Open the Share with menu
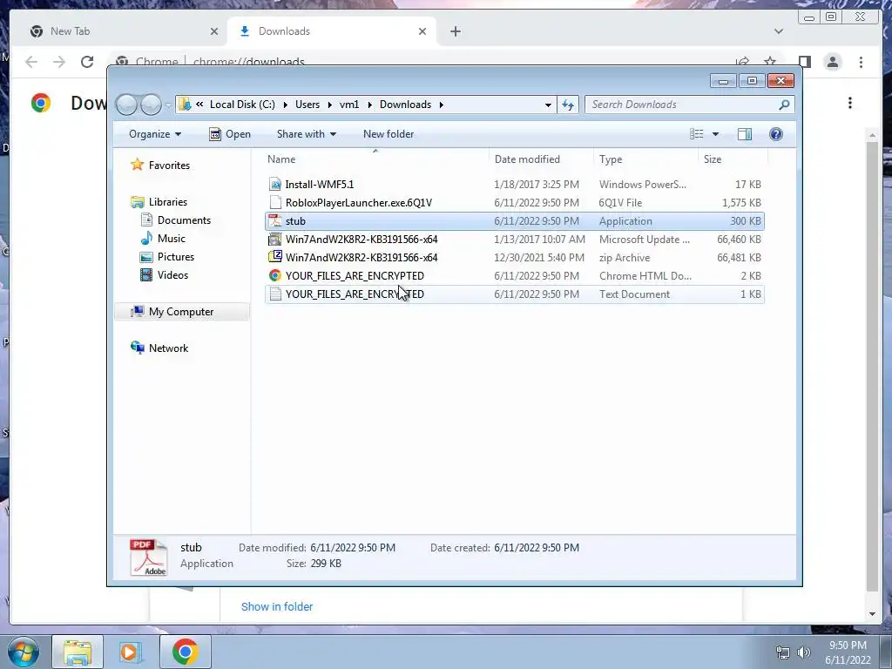The image size is (892, 669). pyautogui.click(x=306, y=134)
